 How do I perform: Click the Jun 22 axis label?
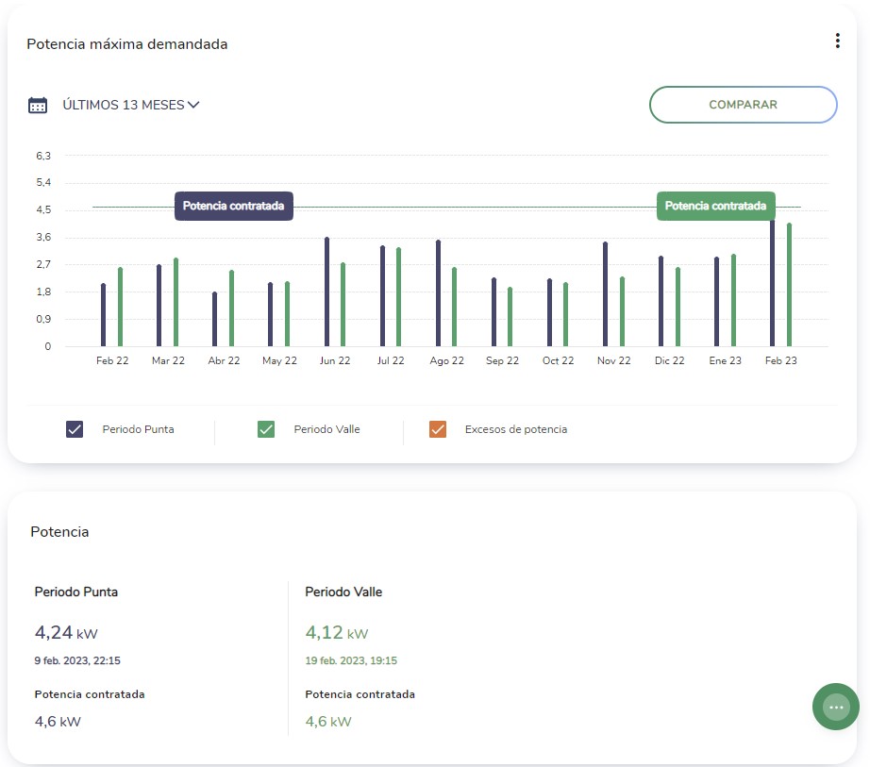click(x=335, y=360)
